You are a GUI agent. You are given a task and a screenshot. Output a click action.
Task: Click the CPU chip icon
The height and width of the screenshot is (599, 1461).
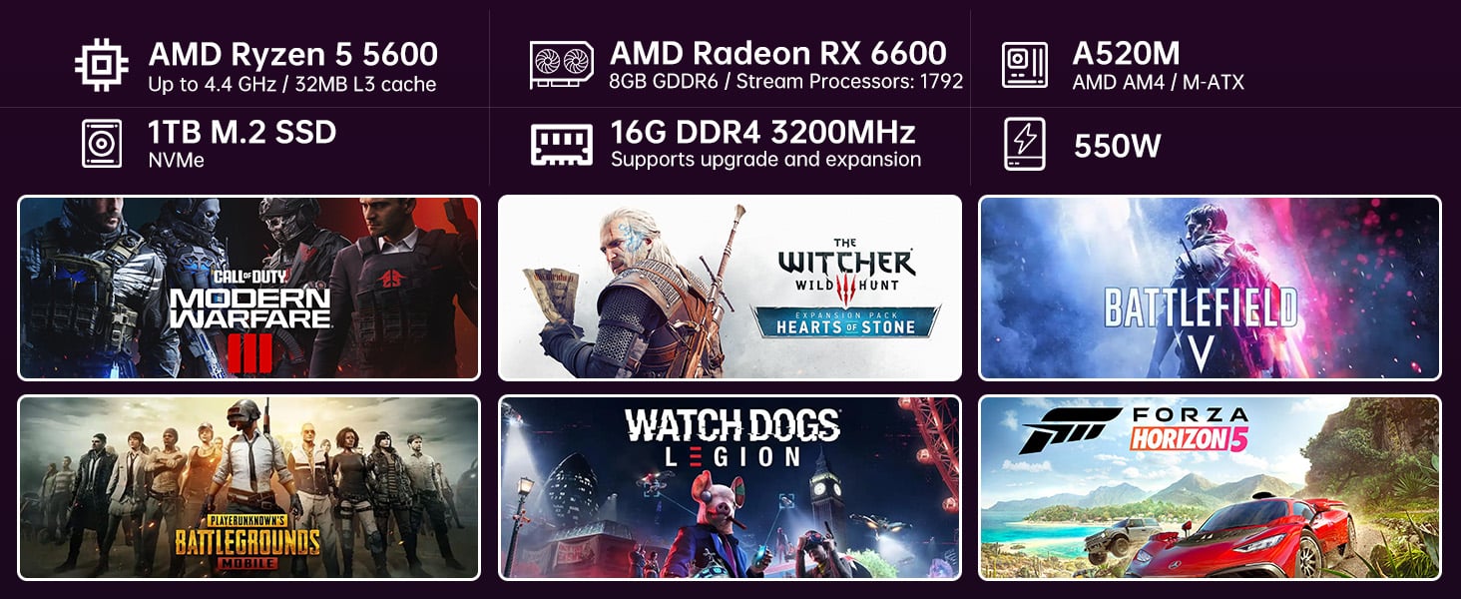[x=102, y=65]
